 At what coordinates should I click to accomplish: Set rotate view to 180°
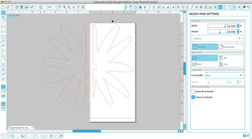204,64
